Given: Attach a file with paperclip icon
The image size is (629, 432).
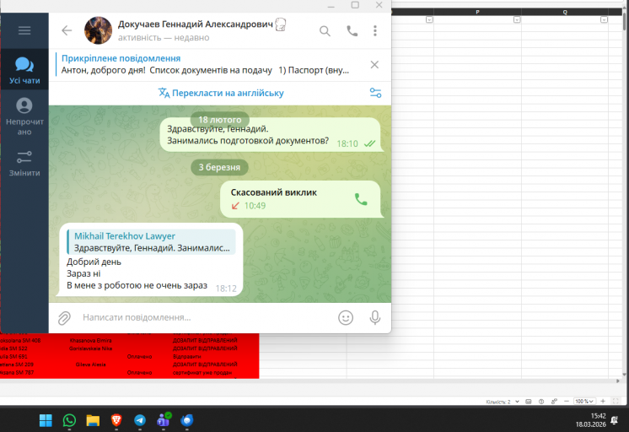Looking at the screenshot, I should point(64,317).
